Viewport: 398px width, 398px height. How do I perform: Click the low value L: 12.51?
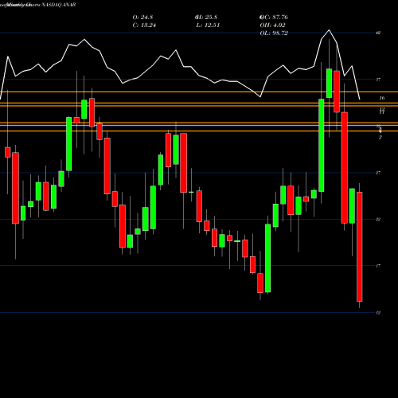tap(208, 25)
